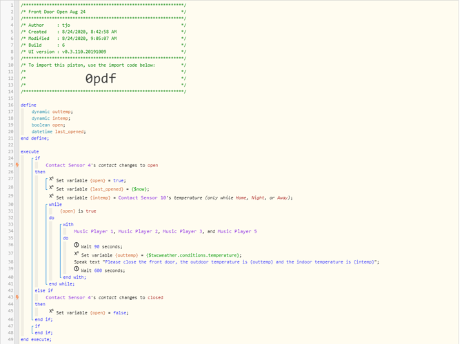The width and height of the screenshot is (462, 344).
Task: Click the first 'if' on line 24
Action: [x=37, y=158]
